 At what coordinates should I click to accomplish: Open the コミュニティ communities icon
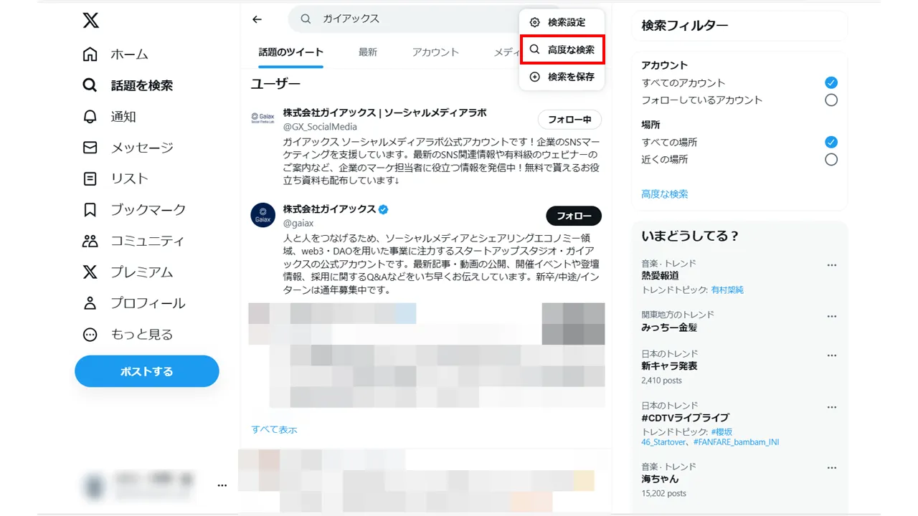(x=89, y=241)
